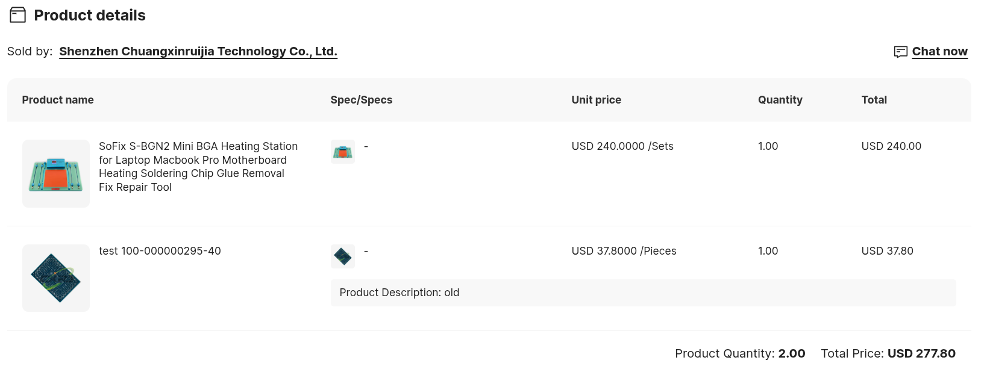Click the Unit price column header
The width and height of the screenshot is (987, 369).
tap(597, 100)
